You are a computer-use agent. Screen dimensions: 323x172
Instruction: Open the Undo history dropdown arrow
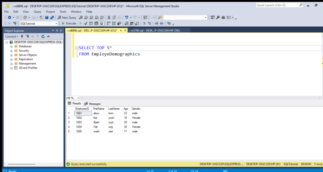point(130,17)
